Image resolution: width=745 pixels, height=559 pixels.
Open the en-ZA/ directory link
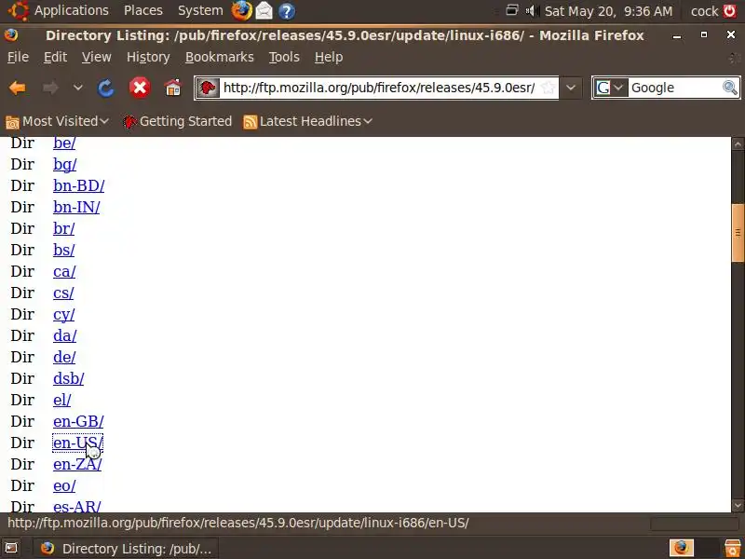(x=77, y=464)
